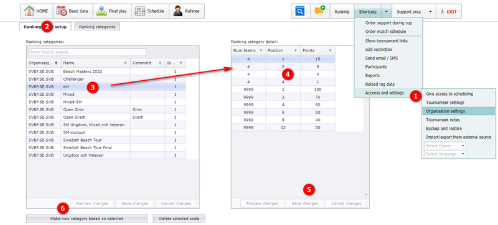498x225 pixels.
Task: Select the Ungdom och Veteran row
Action: point(106,155)
